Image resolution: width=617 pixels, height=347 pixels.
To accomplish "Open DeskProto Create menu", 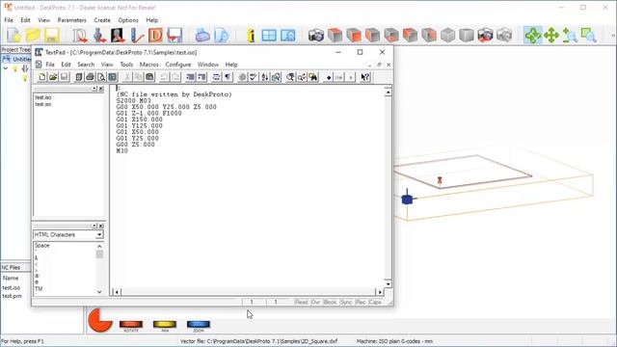I will [x=102, y=20].
